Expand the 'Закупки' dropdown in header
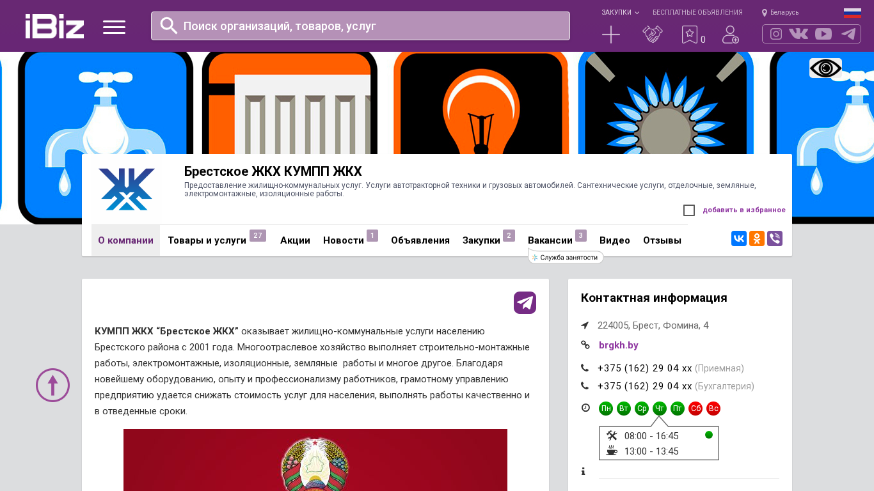 coord(620,12)
